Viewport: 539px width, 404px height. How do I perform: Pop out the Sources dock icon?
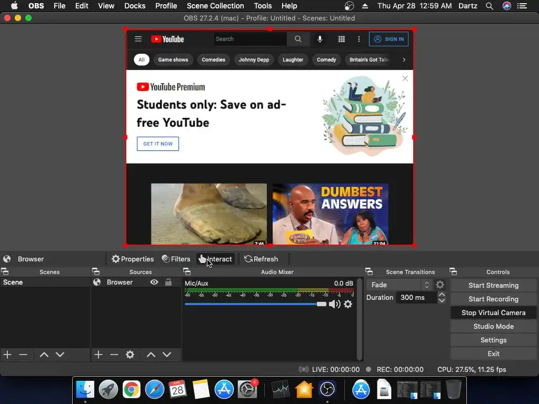[96, 272]
